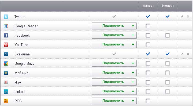
Task: Connect RSS with Подключить button
Action: [114, 101]
